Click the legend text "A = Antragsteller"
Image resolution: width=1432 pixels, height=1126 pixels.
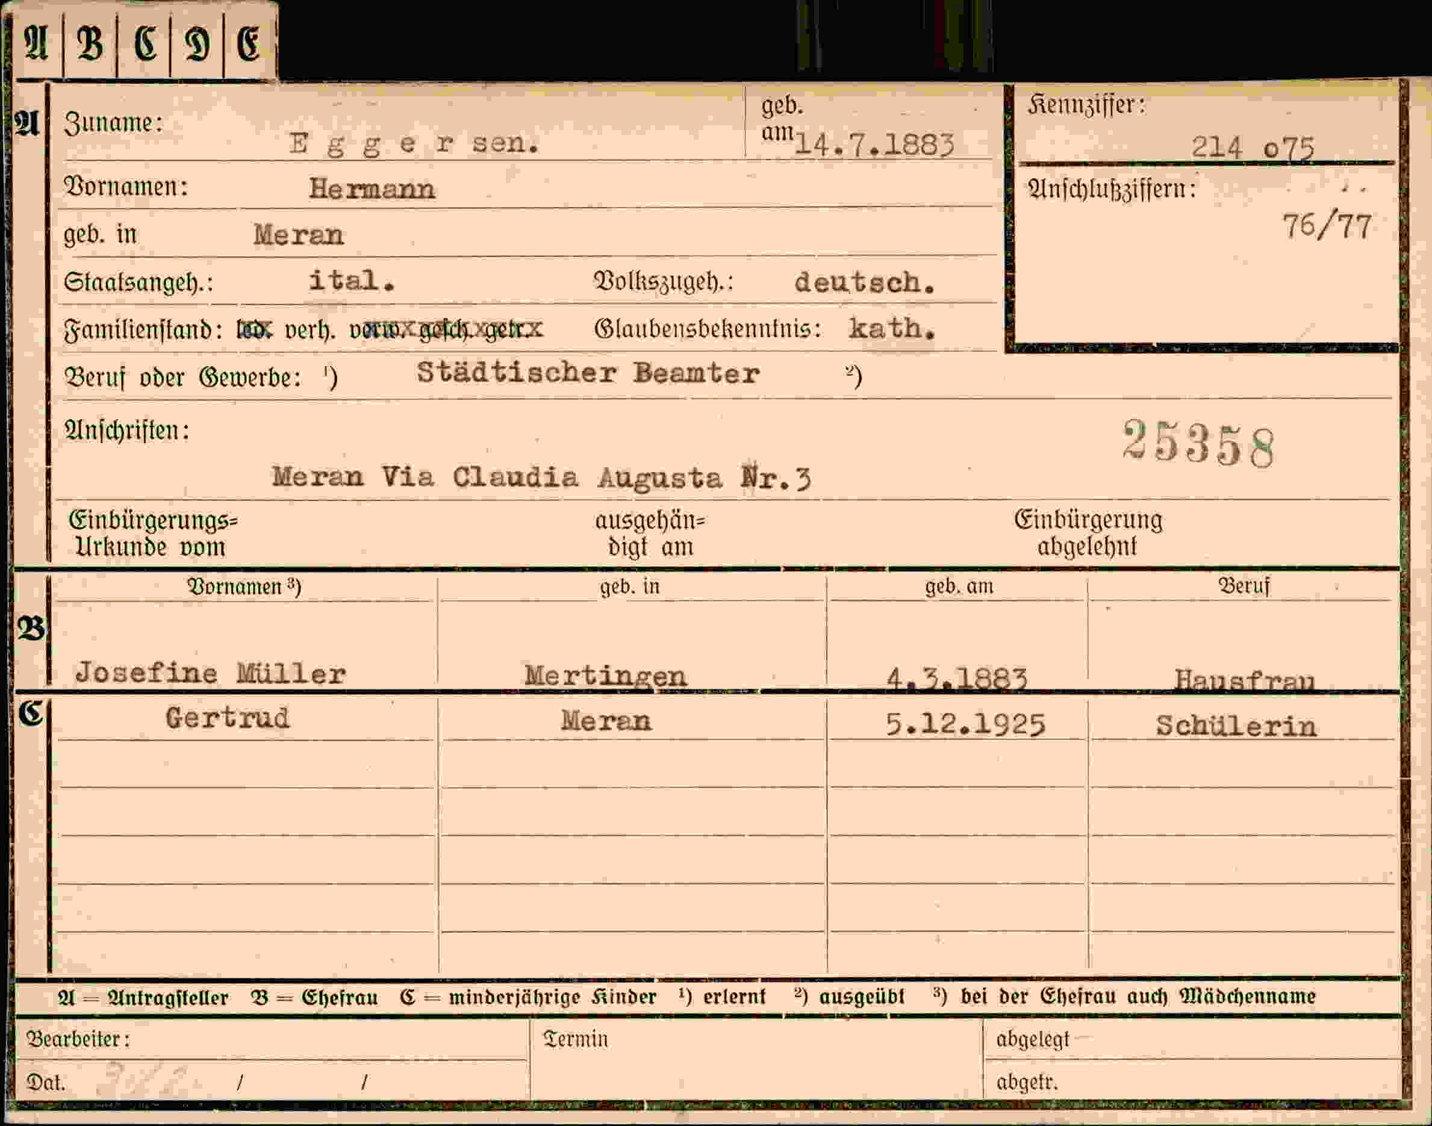(x=143, y=998)
